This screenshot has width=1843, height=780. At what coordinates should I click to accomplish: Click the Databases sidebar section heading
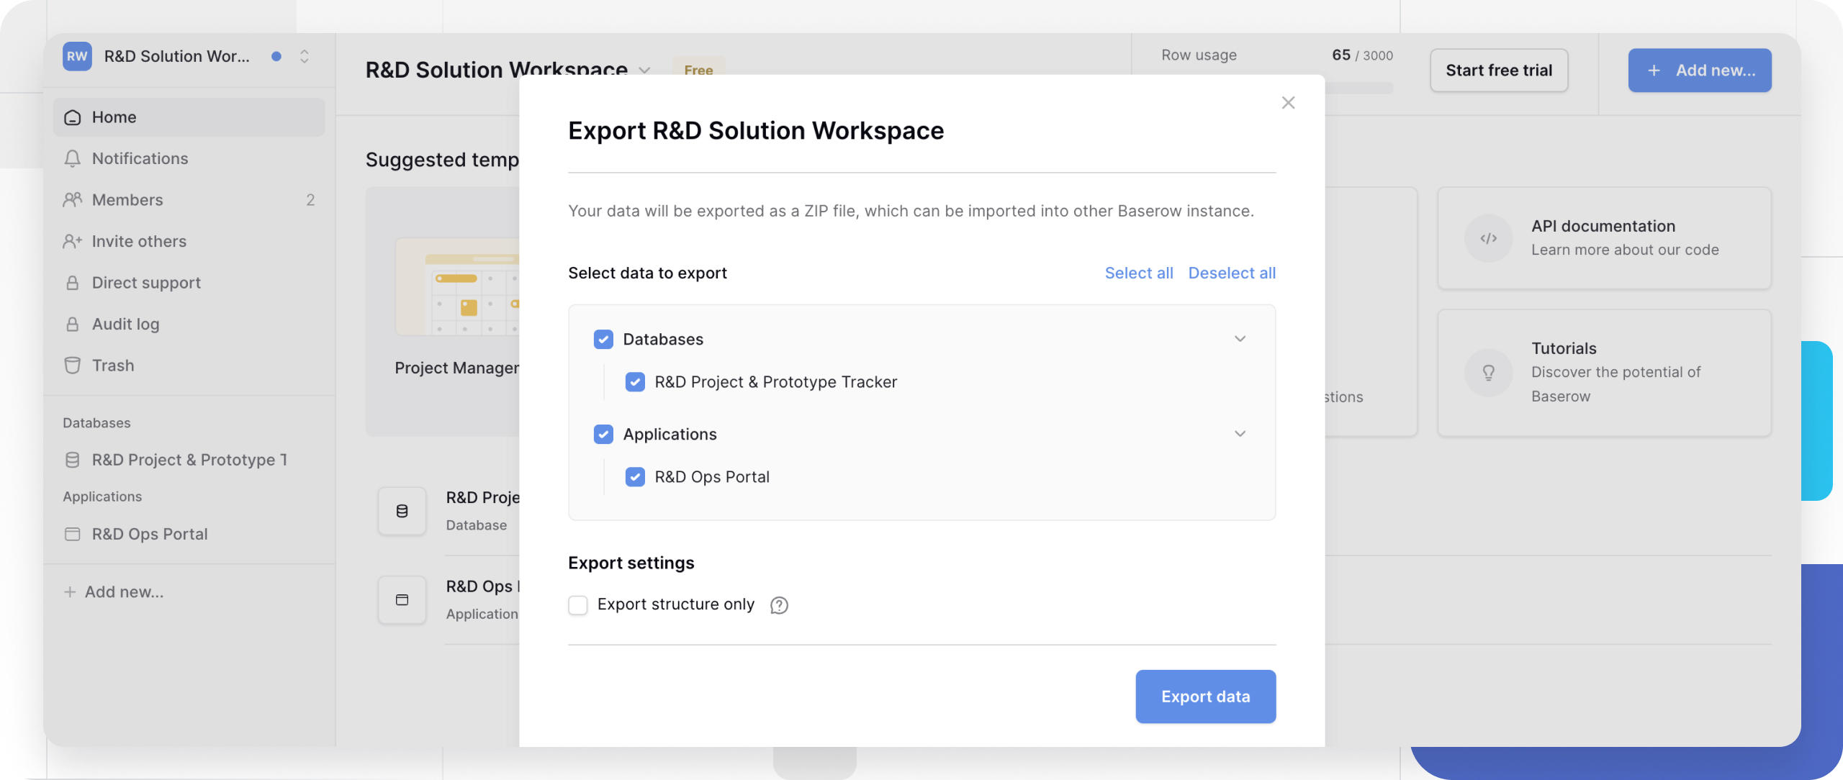click(x=96, y=423)
